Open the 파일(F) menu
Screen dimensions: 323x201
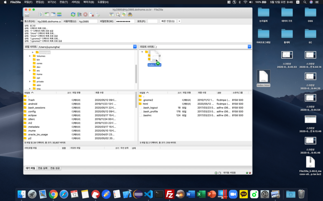pos(28,2)
